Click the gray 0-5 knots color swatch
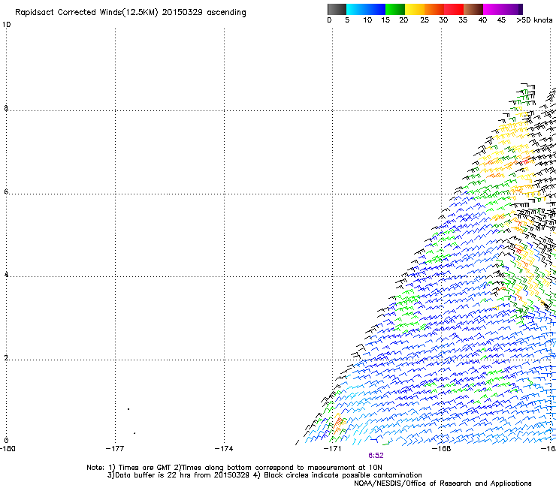 337,9
